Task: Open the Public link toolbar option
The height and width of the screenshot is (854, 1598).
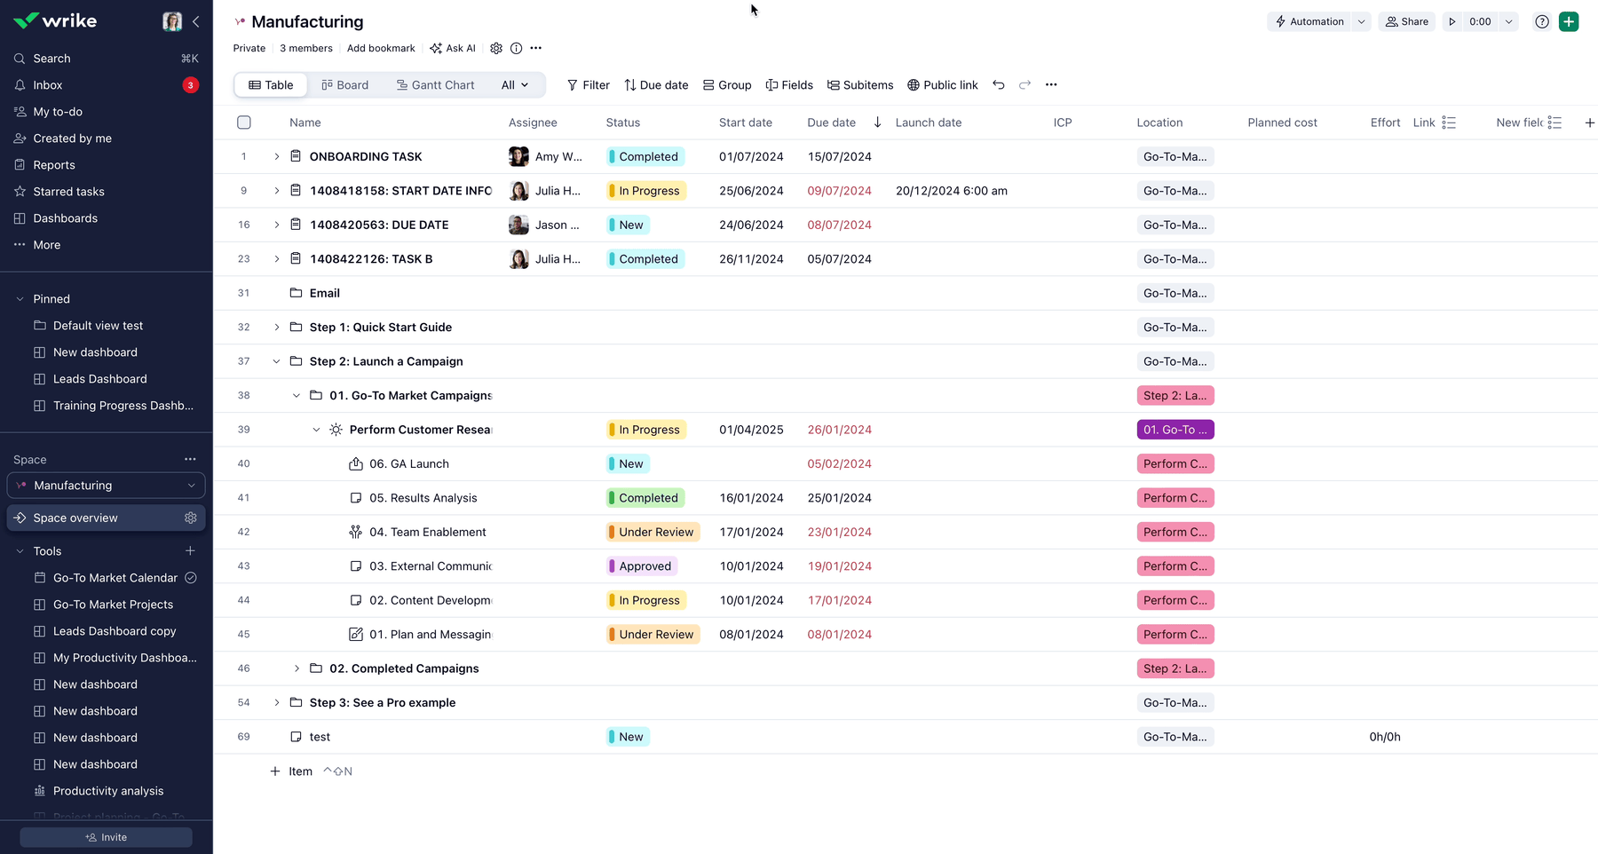Action: 943,84
